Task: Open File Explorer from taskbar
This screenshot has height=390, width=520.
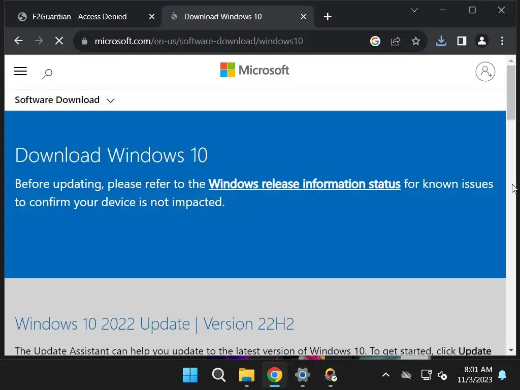Action: [x=246, y=375]
